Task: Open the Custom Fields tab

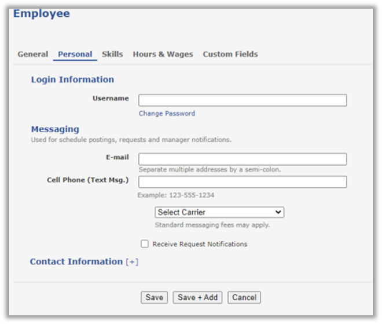Action: tap(230, 54)
